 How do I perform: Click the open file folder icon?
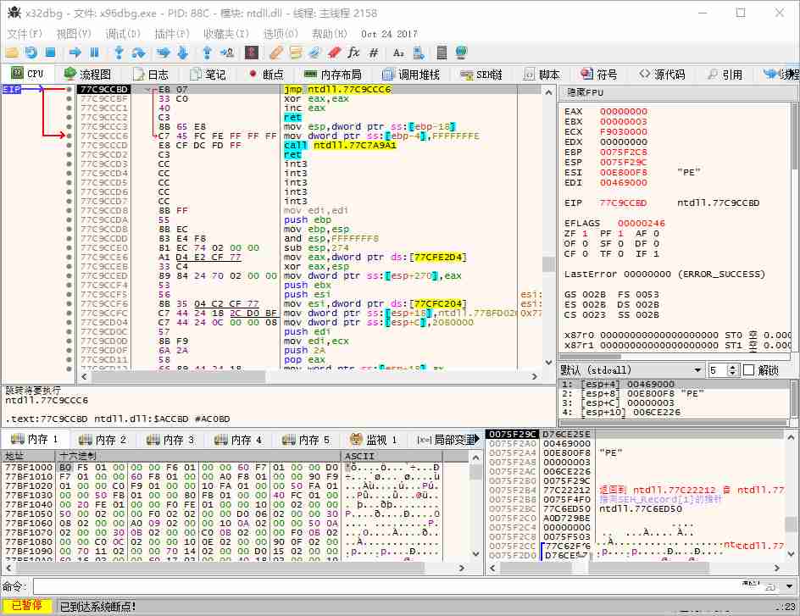(x=11, y=53)
